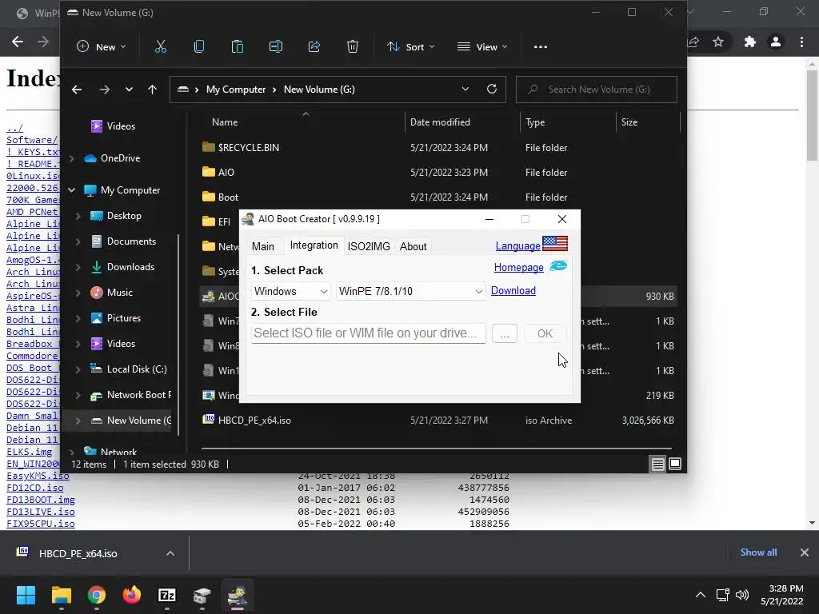
Task: Click the Search New Volume (G:) box
Action: pyautogui.click(x=597, y=90)
